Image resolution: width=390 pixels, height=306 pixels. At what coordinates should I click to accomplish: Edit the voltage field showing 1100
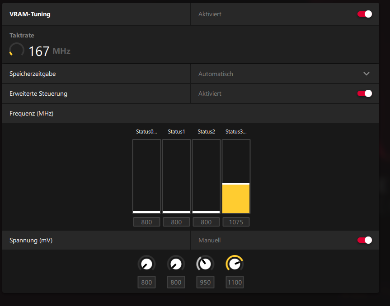[235, 282]
